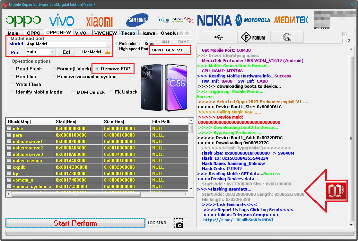The height and width of the screenshot is (241, 358).
Task: Click the Size(Hex) column header
Action: click(x=126, y=121)
